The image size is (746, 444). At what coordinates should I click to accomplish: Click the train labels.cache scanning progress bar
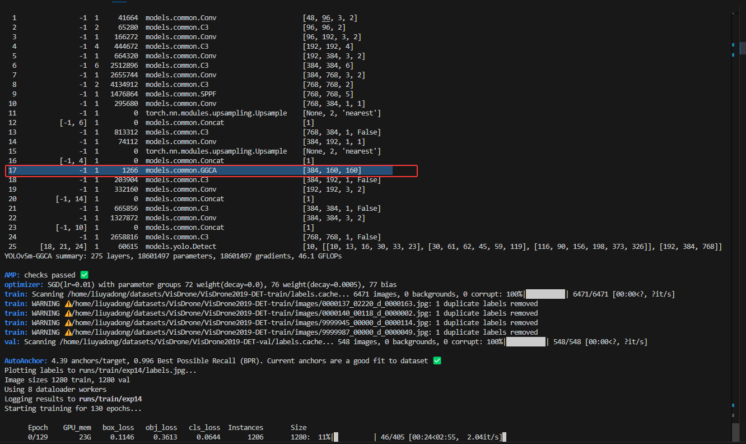pos(546,294)
